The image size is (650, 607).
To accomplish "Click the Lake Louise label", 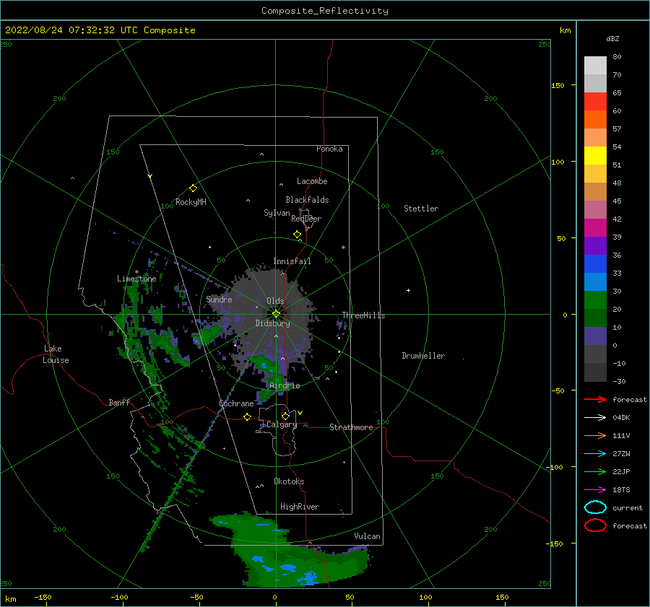I will (x=56, y=354).
